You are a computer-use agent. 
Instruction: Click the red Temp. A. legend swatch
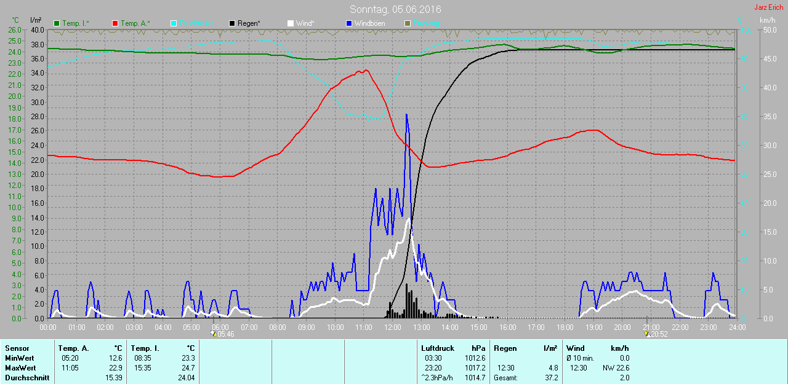115,23
